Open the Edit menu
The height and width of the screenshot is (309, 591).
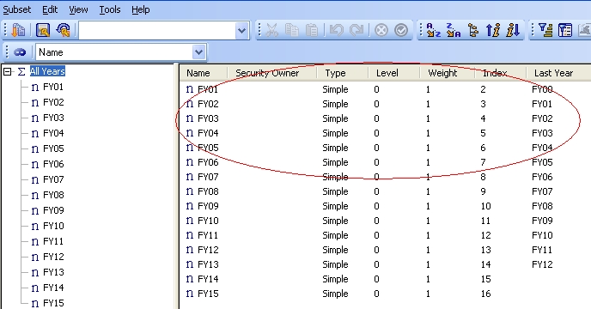[x=50, y=9]
